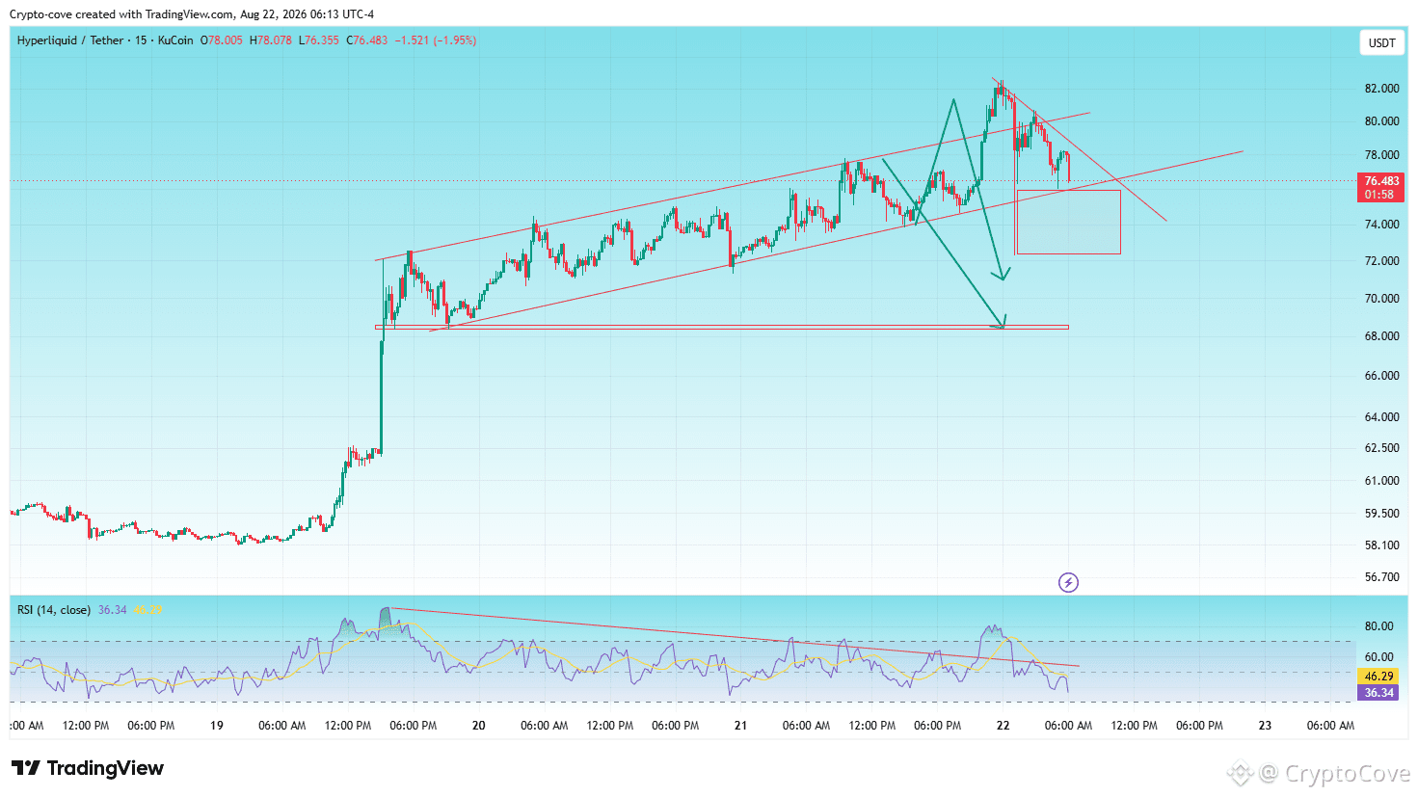
Task: Click the 62.500 price axis label
Action: pos(1381,448)
